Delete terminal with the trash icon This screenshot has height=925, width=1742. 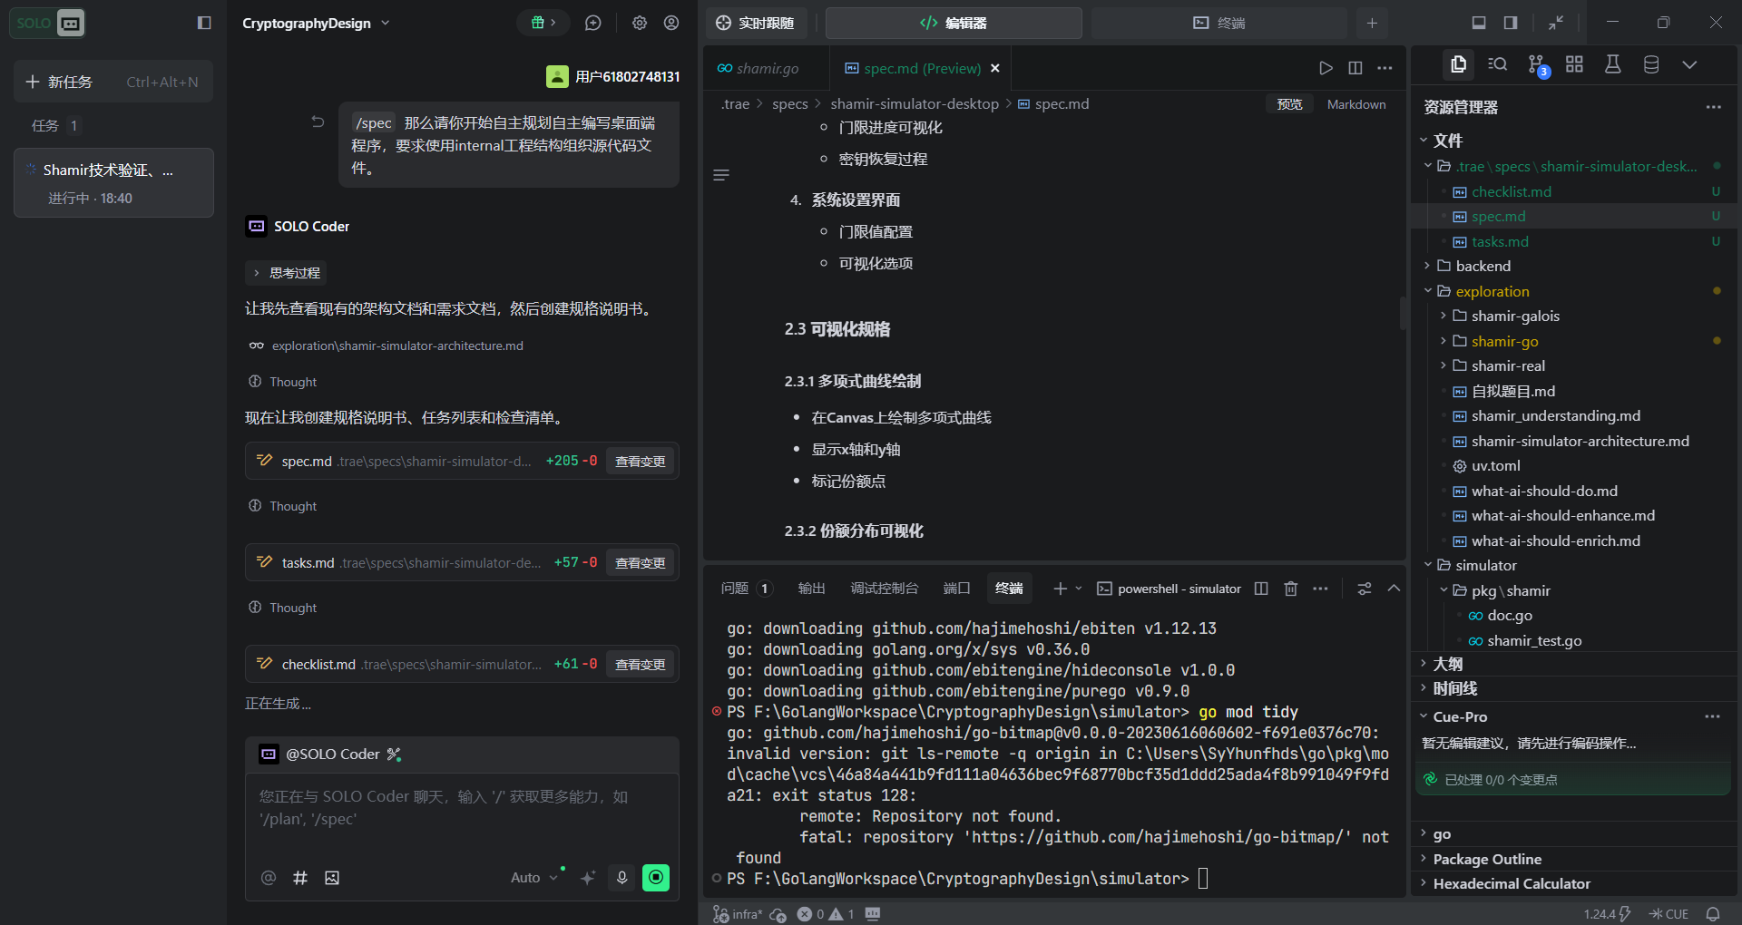click(x=1291, y=589)
